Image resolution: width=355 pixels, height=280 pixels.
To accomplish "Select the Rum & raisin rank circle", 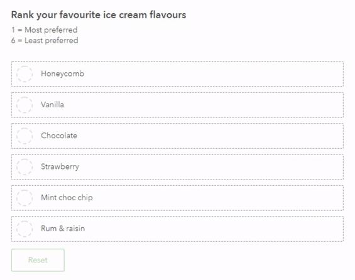I will pyautogui.click(x=25, y=229).
